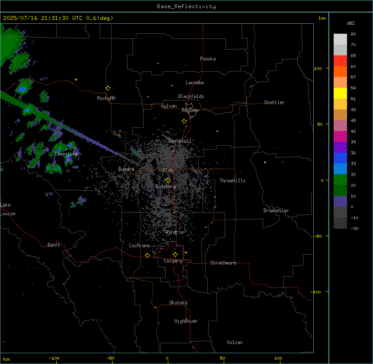Screen dimensions: 373x364
Task: Click the white asterisk marker east of Innisfail
Action: 217,131
